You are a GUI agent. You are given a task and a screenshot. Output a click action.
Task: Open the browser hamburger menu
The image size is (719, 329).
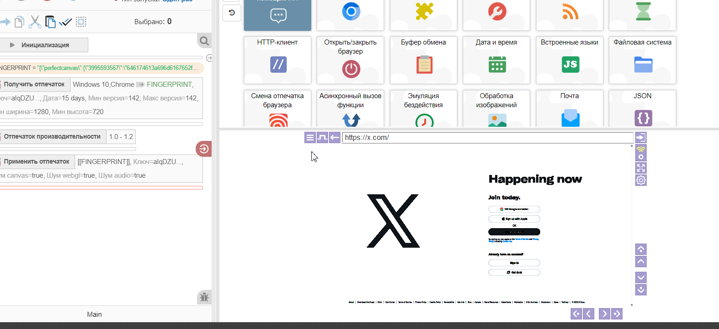(310, 137)
